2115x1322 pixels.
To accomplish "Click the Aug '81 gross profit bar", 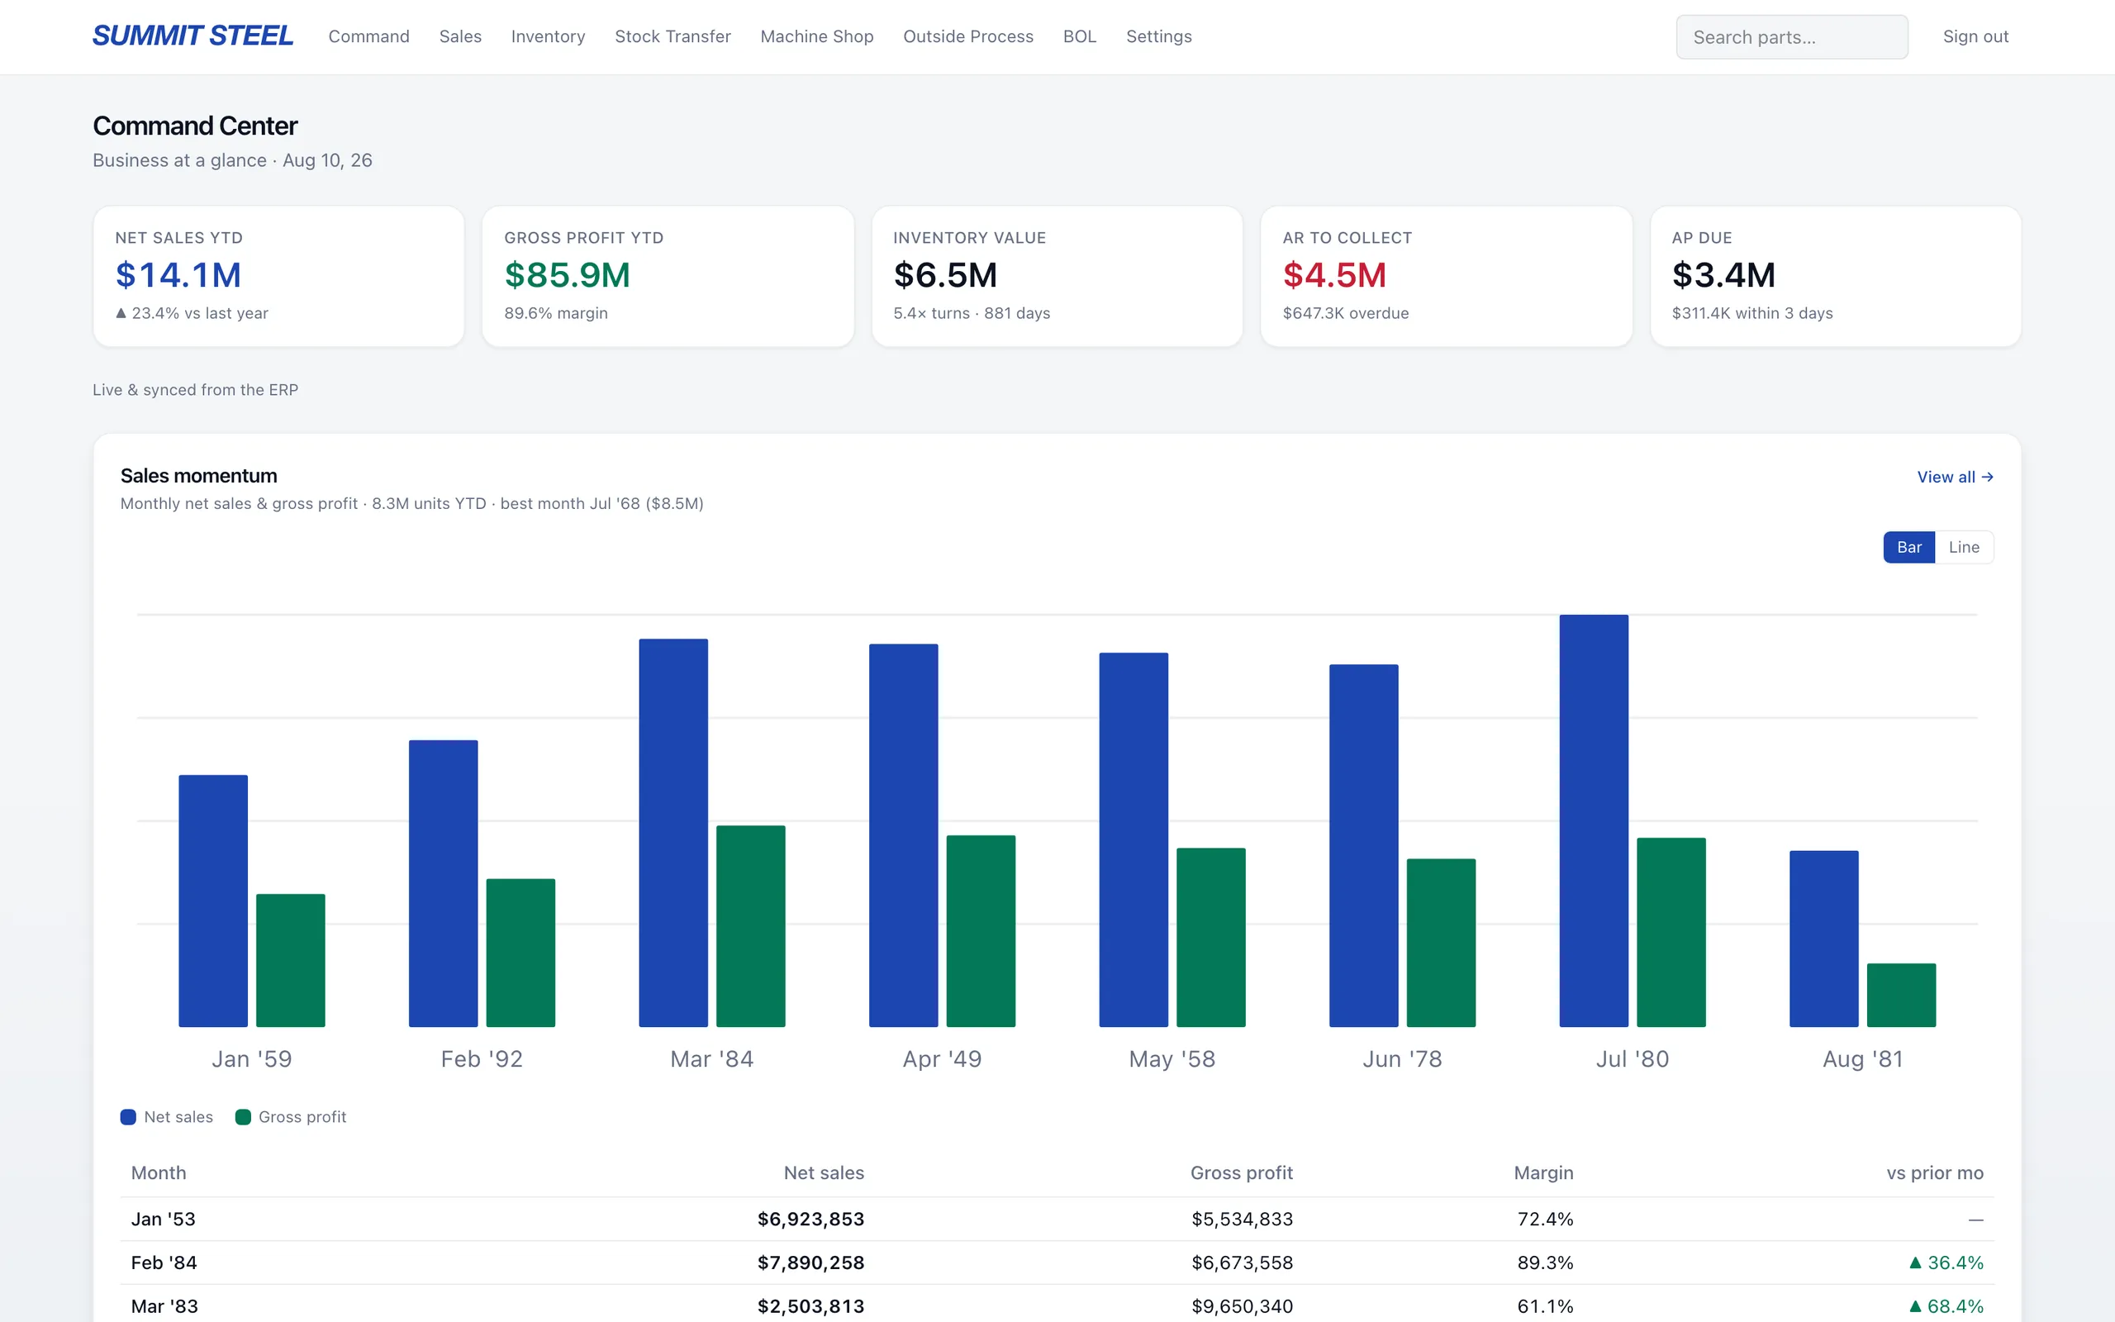I will point(1901,995).
